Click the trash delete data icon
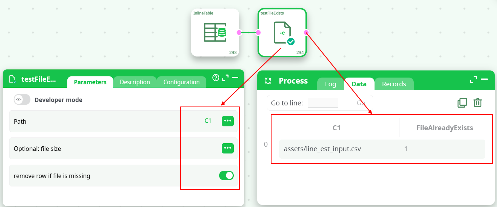497x207 pixels. click(478, 103)
